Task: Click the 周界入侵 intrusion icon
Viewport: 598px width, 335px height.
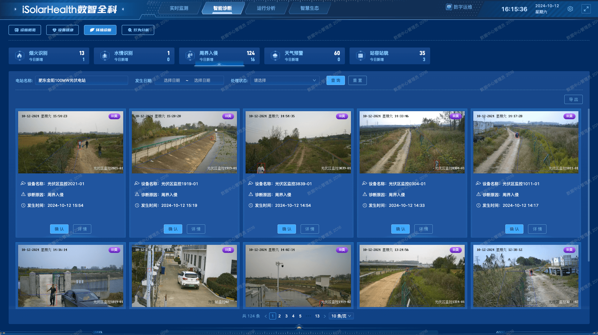Action: (x=190, y=56)
